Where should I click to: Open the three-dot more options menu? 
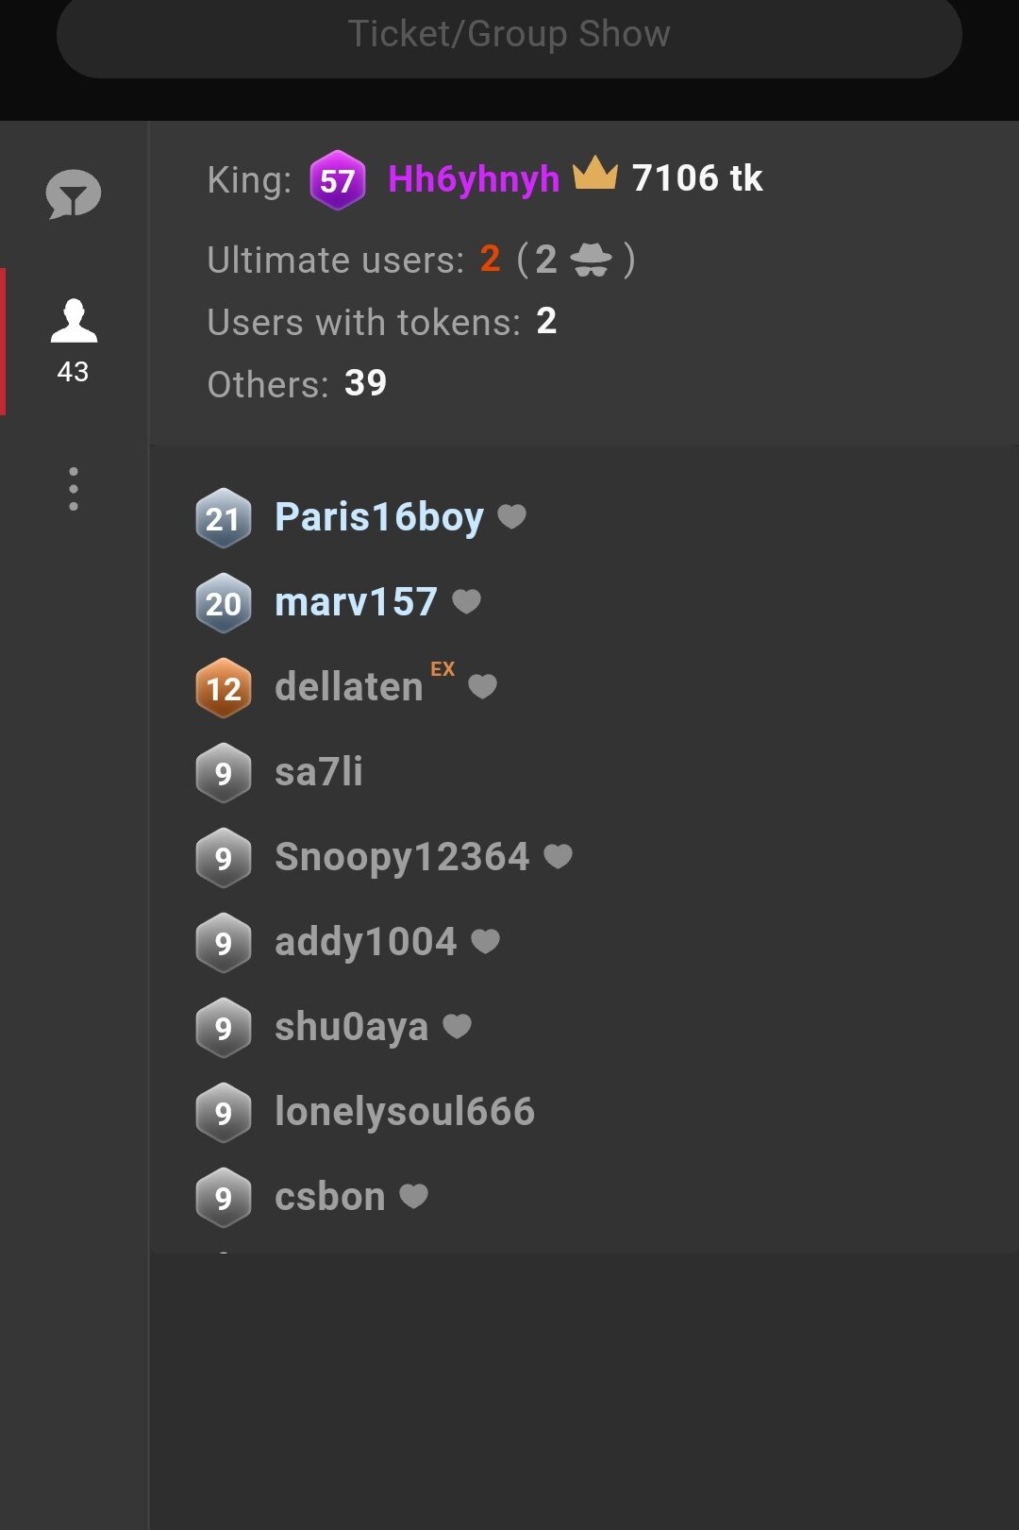[x=74, y=489]
